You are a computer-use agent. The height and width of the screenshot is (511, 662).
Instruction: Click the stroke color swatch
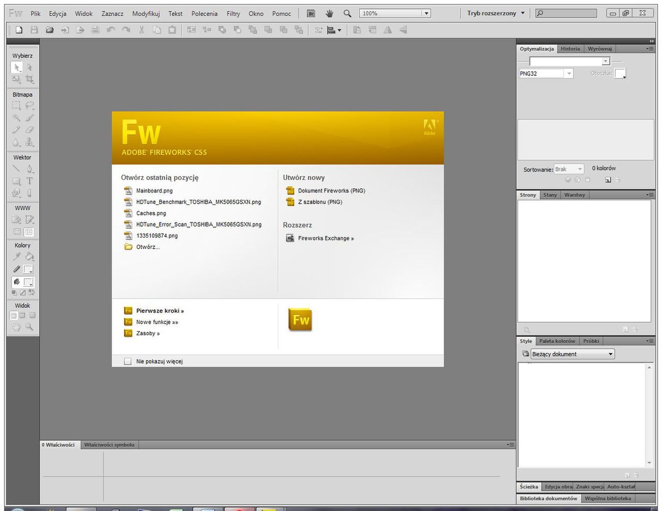[x=28, y=269]
